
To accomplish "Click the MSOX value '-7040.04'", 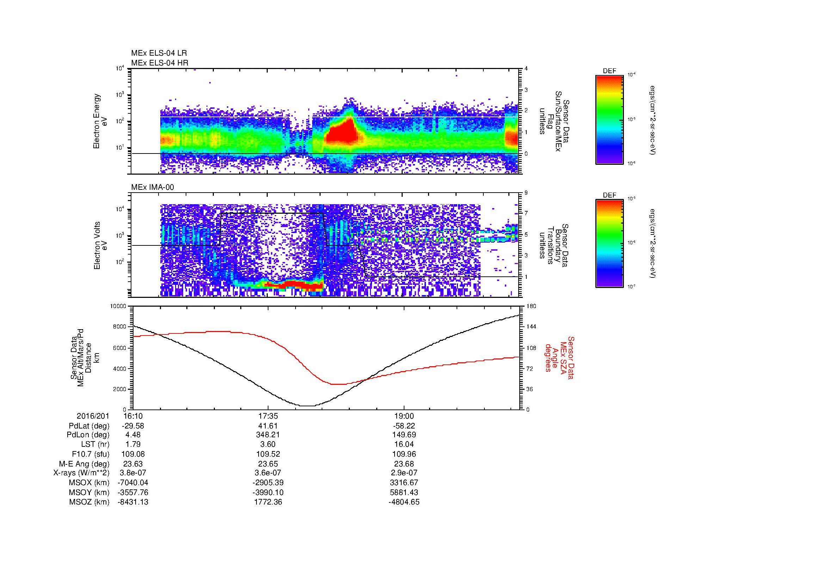I will [133, 483].
